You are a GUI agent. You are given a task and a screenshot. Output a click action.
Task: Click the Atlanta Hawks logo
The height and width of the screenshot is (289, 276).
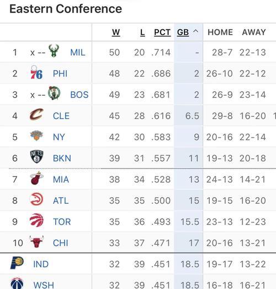click(36, 199)
